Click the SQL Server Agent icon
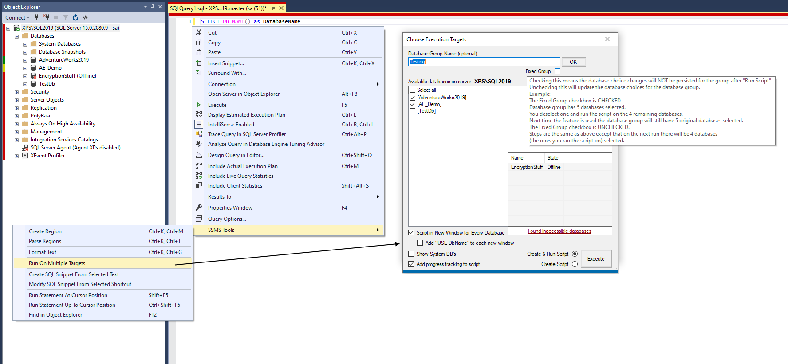The height and width of the screenshot is (364, 788). click(x=25, y=148)
